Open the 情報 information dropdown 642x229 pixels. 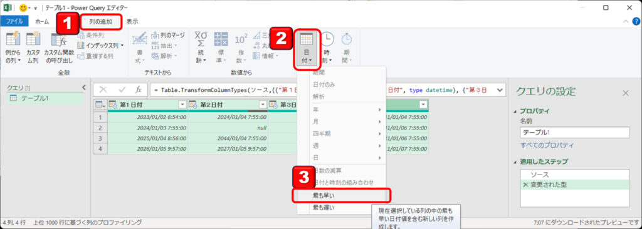(x=266, y=56)
